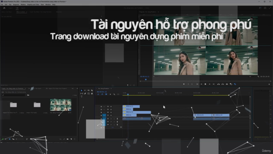
Task: Mute audio track A1
Action: (x=111, y=119)
